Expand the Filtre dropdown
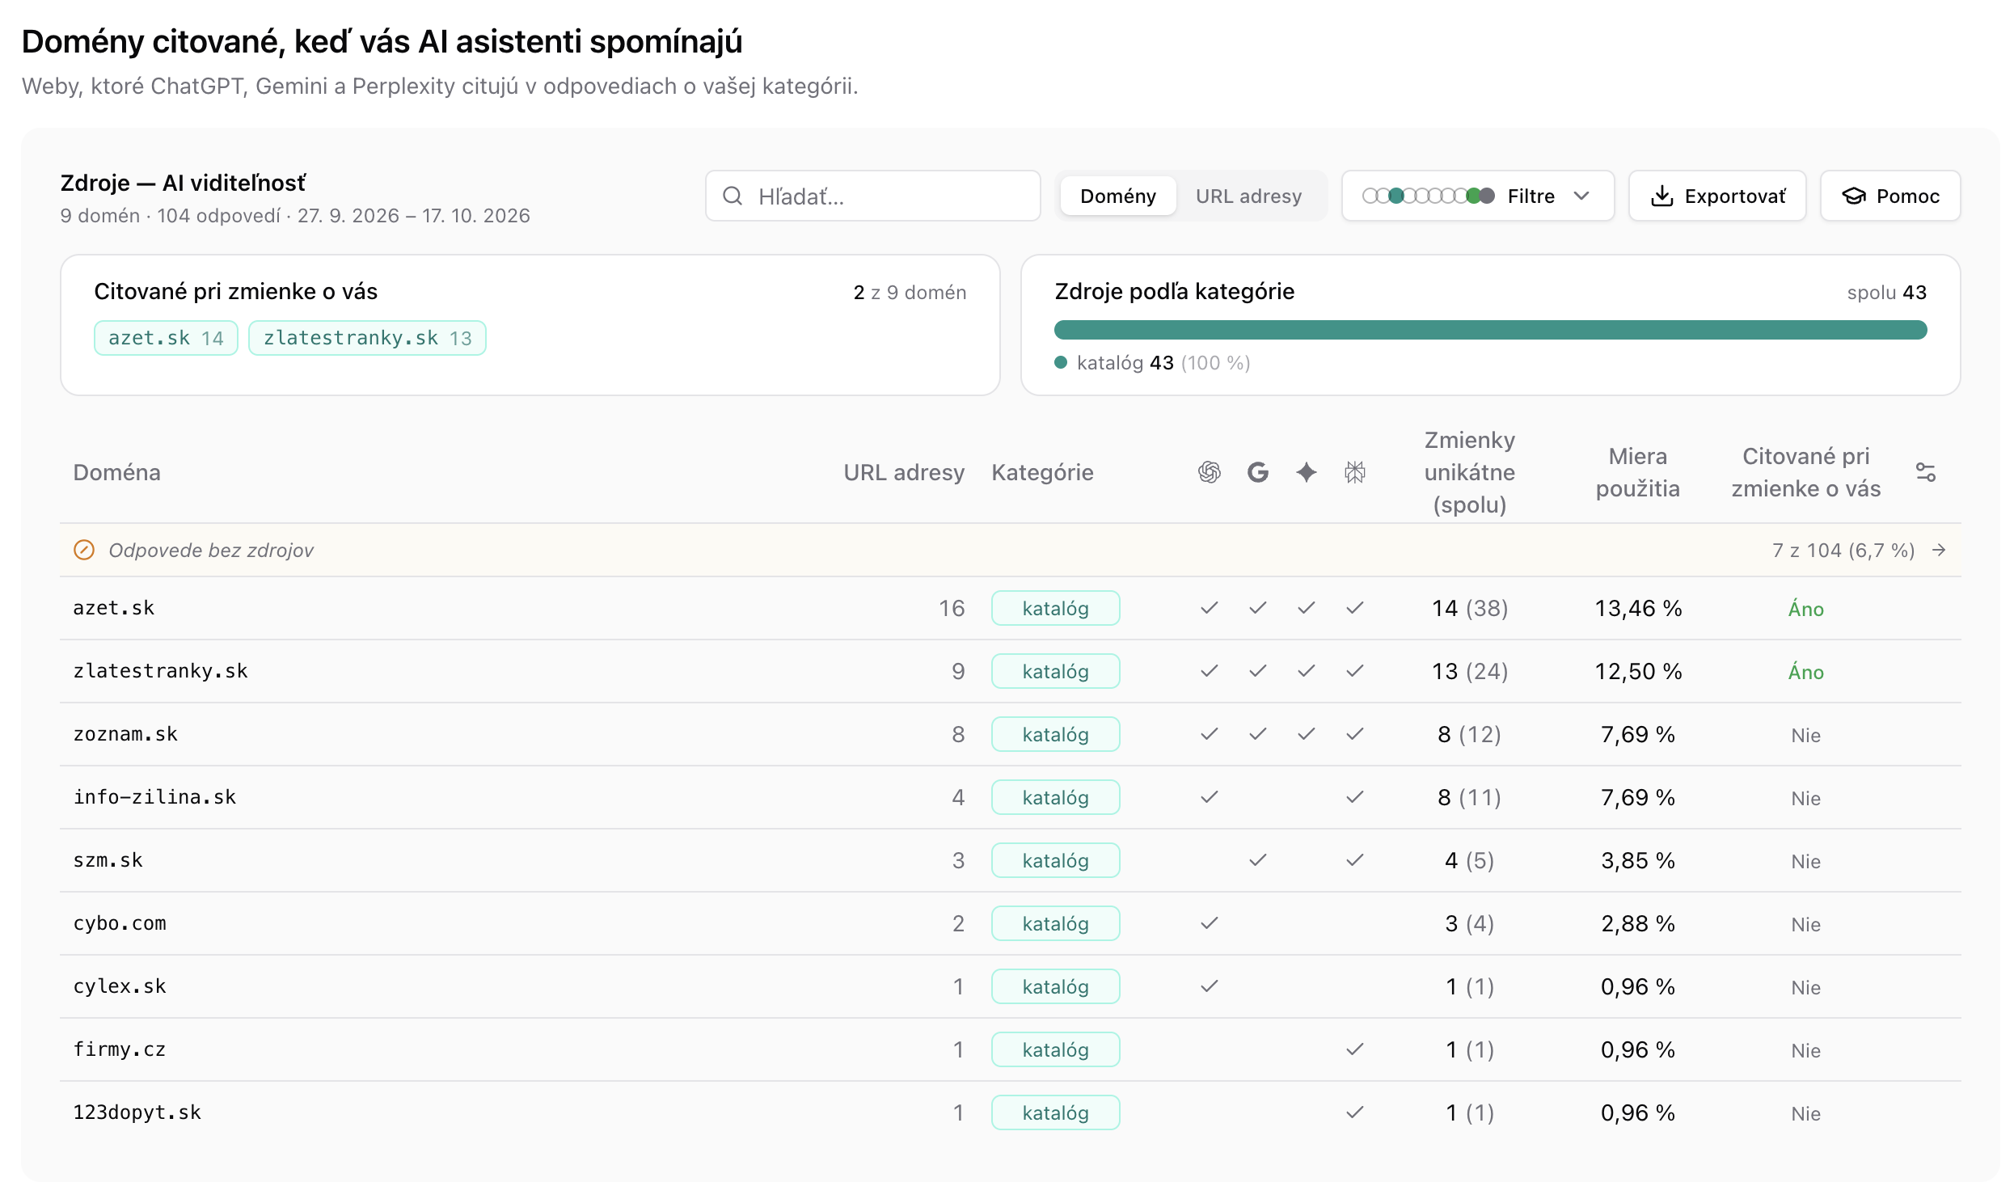 [x=1478, y=196]
